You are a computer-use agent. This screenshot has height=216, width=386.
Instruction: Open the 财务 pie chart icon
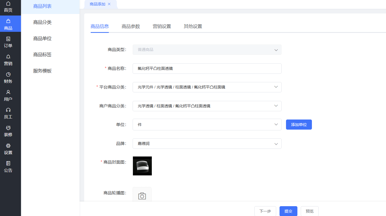point(8,75)
